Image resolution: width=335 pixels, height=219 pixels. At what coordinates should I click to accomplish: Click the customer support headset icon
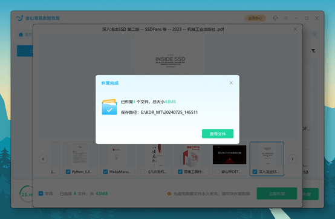click(x=275, y=18)
